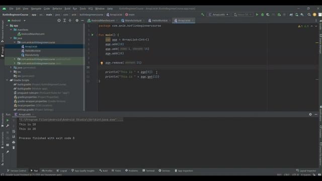Open Problems tool window
The image size is (322, 181).
click(x=132, y=171)
